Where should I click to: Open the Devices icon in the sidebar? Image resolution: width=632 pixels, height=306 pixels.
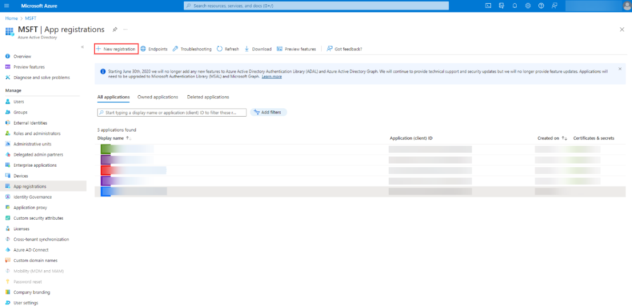(x=8, y=176)
